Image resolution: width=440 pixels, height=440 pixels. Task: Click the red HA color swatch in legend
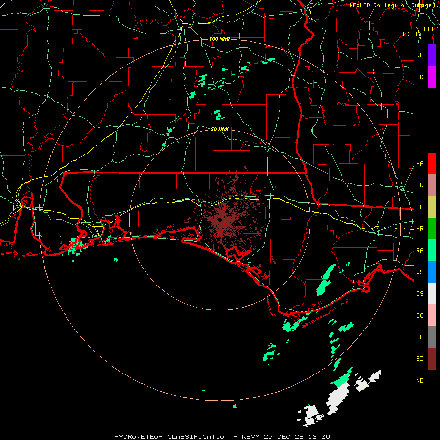click(432, 163)
